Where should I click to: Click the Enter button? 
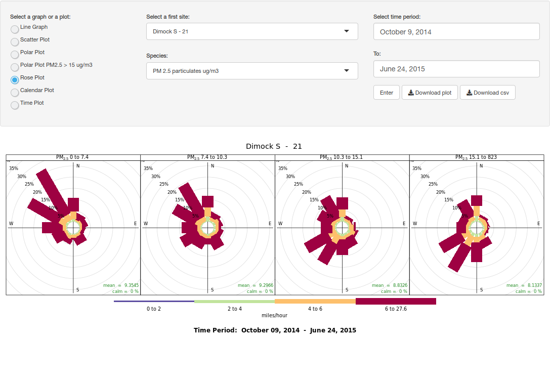386,92
